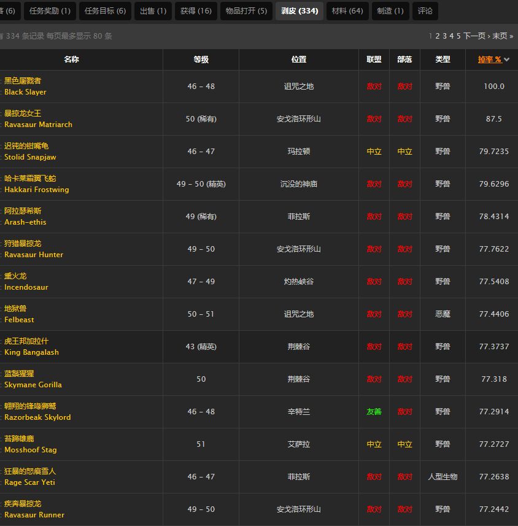
Task: Click the 灼热峡谷 location for Incendosaur
Action: (299, 282)
